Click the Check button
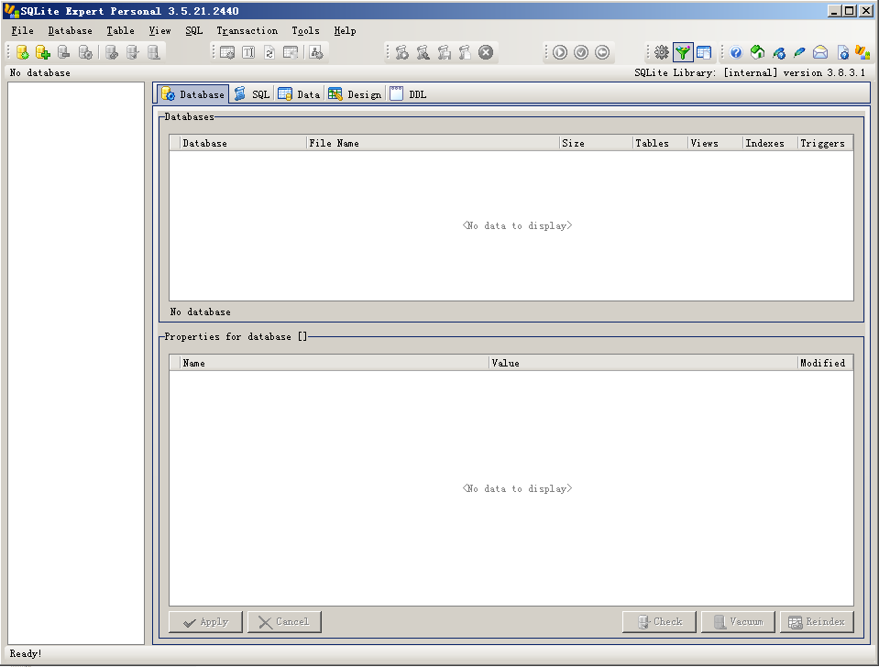The height and width of the screenshot is (667, 879). pos(659,621)
